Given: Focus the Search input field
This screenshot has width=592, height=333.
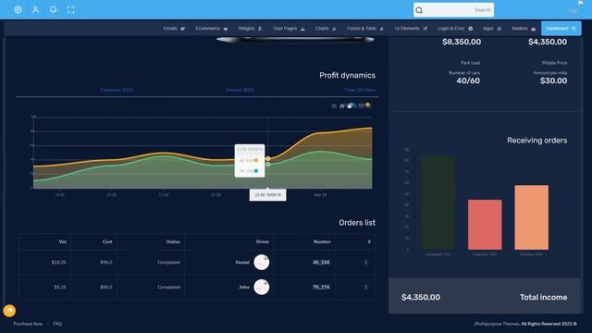Looking at the screenshot, I should tap(453, 10).
